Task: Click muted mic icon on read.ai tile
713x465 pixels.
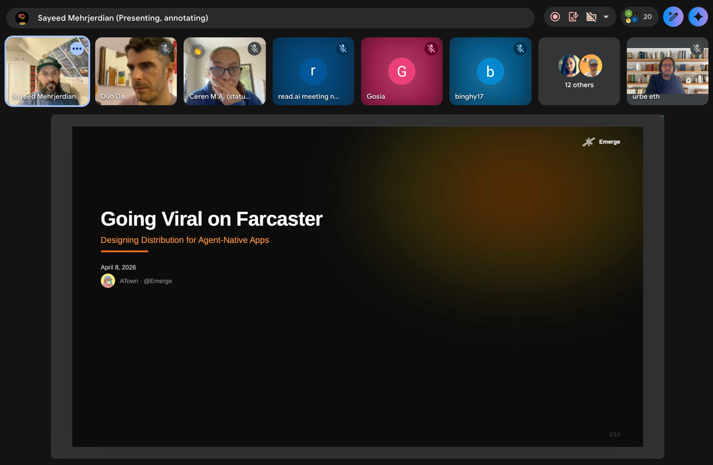Action: pyautogui.click(x=343, y=48)
